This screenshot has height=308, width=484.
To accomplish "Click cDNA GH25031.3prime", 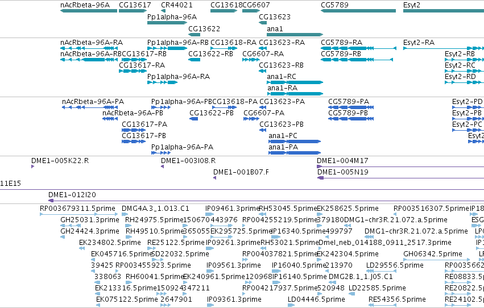I will click(x=71, y=226).
